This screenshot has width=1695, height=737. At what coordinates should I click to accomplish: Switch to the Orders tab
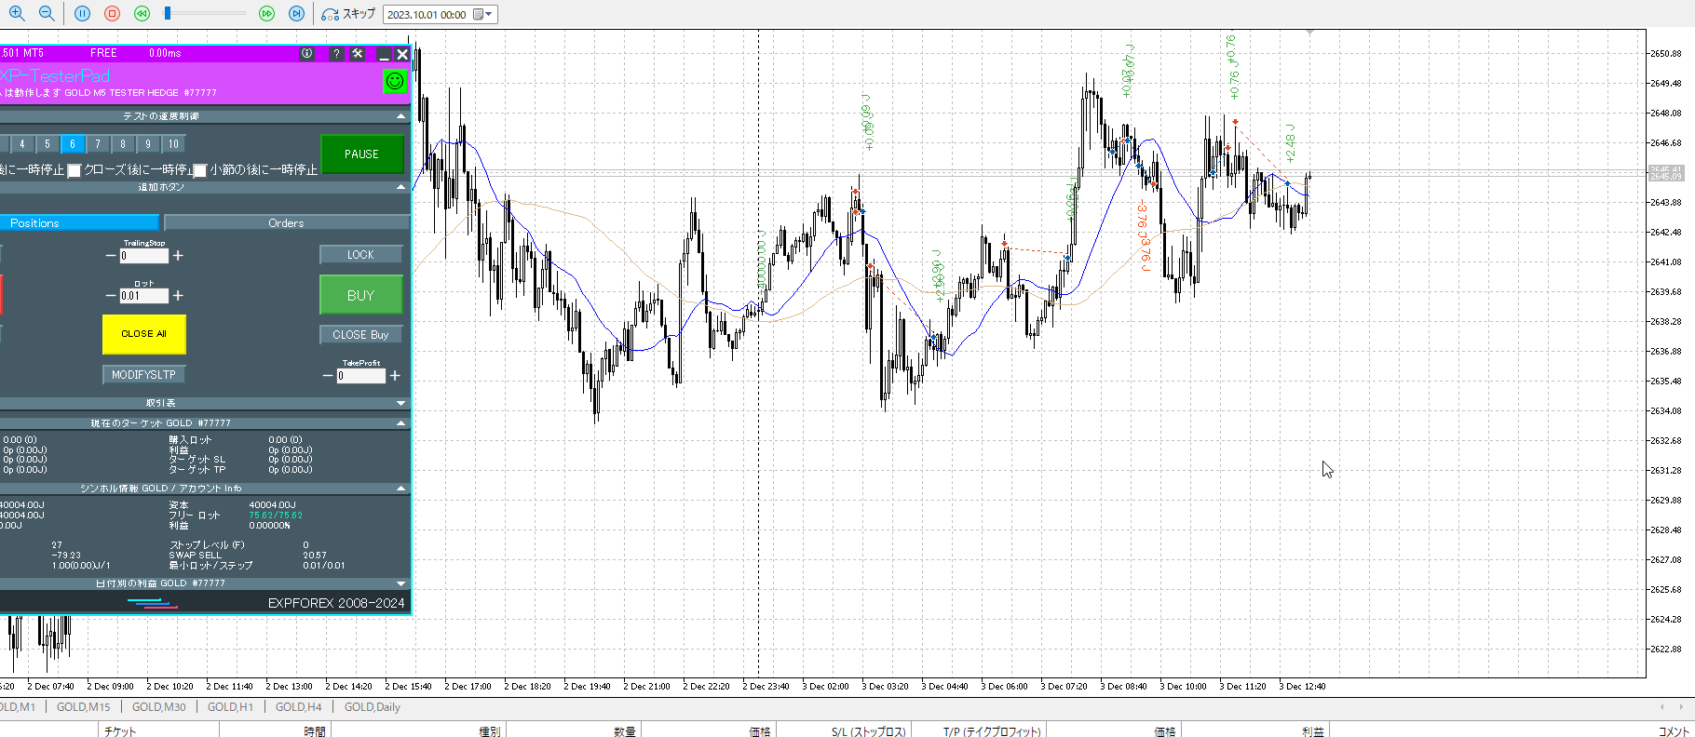[286, 223]
